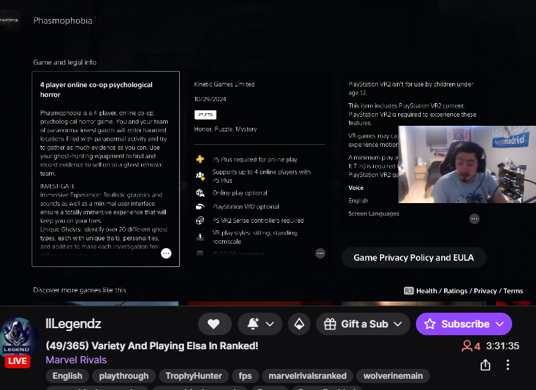This screenshot has width=536, height=390.
Task: Click the streamer webcam overlay
Action: pyautogui.click(x=467, y=164)
